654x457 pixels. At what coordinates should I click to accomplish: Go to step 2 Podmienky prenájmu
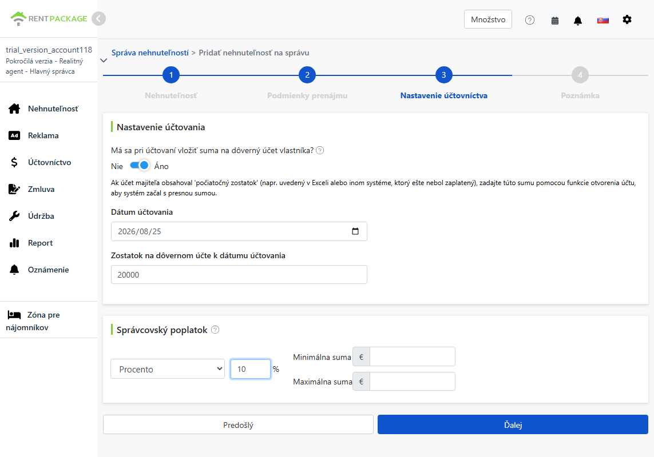307,75
